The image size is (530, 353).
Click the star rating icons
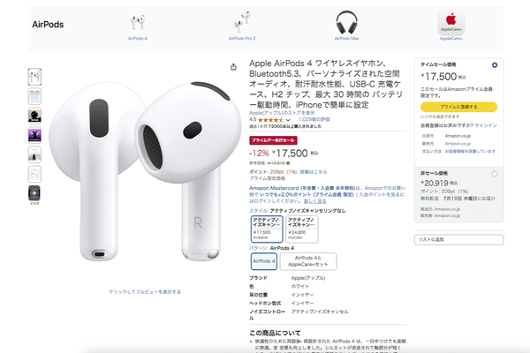(x=270, y=120)
